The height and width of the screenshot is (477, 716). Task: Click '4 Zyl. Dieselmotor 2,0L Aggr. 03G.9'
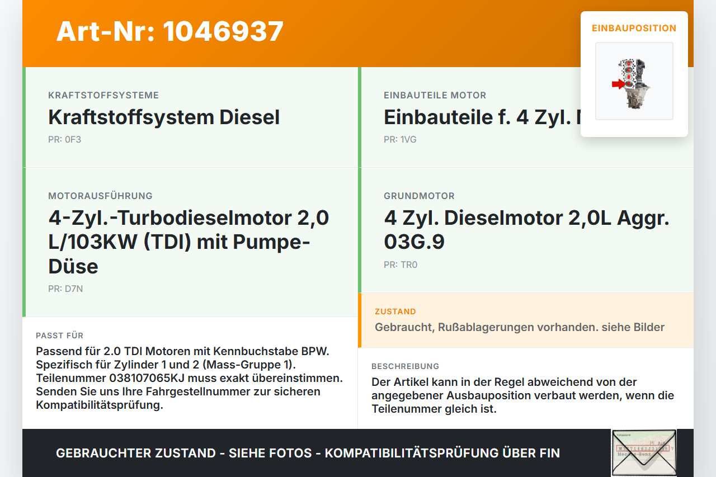(x=526, y=229)
